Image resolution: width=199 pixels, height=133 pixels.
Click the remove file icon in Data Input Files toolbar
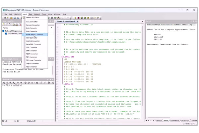tap(10, 24)
